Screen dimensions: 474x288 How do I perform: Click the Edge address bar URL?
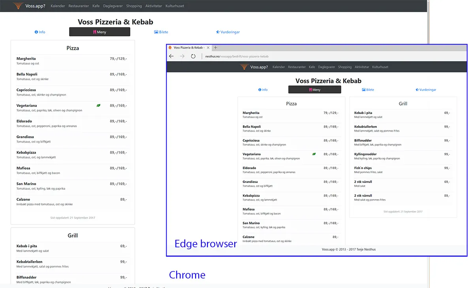point(237,56)
